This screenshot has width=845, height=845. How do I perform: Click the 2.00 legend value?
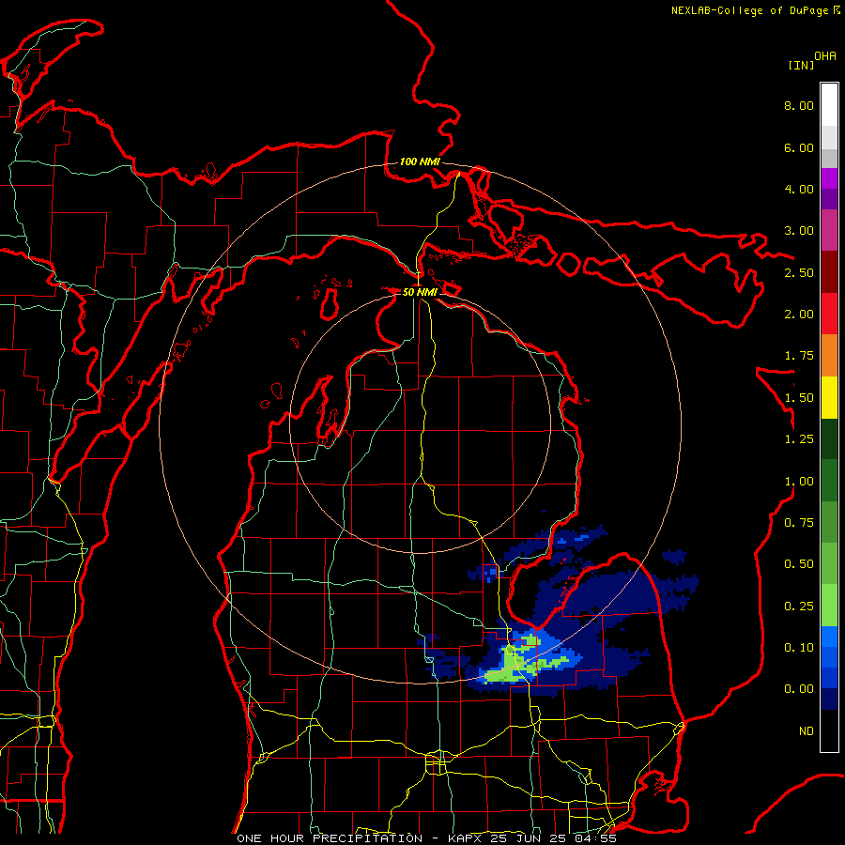(x=799, y=315)
